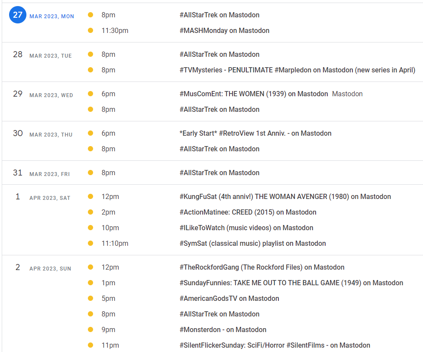Open the #RetroView 1st Anniv. event
This screenshot has width=423, height=352.
click(255, 133)
